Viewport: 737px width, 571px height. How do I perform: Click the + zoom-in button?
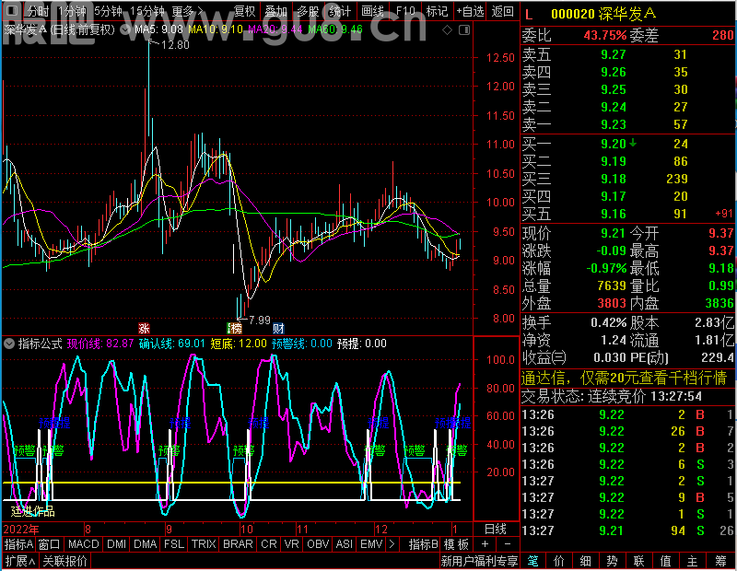coord(485,544)
